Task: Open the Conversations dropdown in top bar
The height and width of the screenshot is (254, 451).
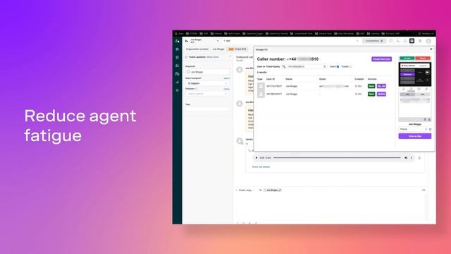Action: pos(374,41)
